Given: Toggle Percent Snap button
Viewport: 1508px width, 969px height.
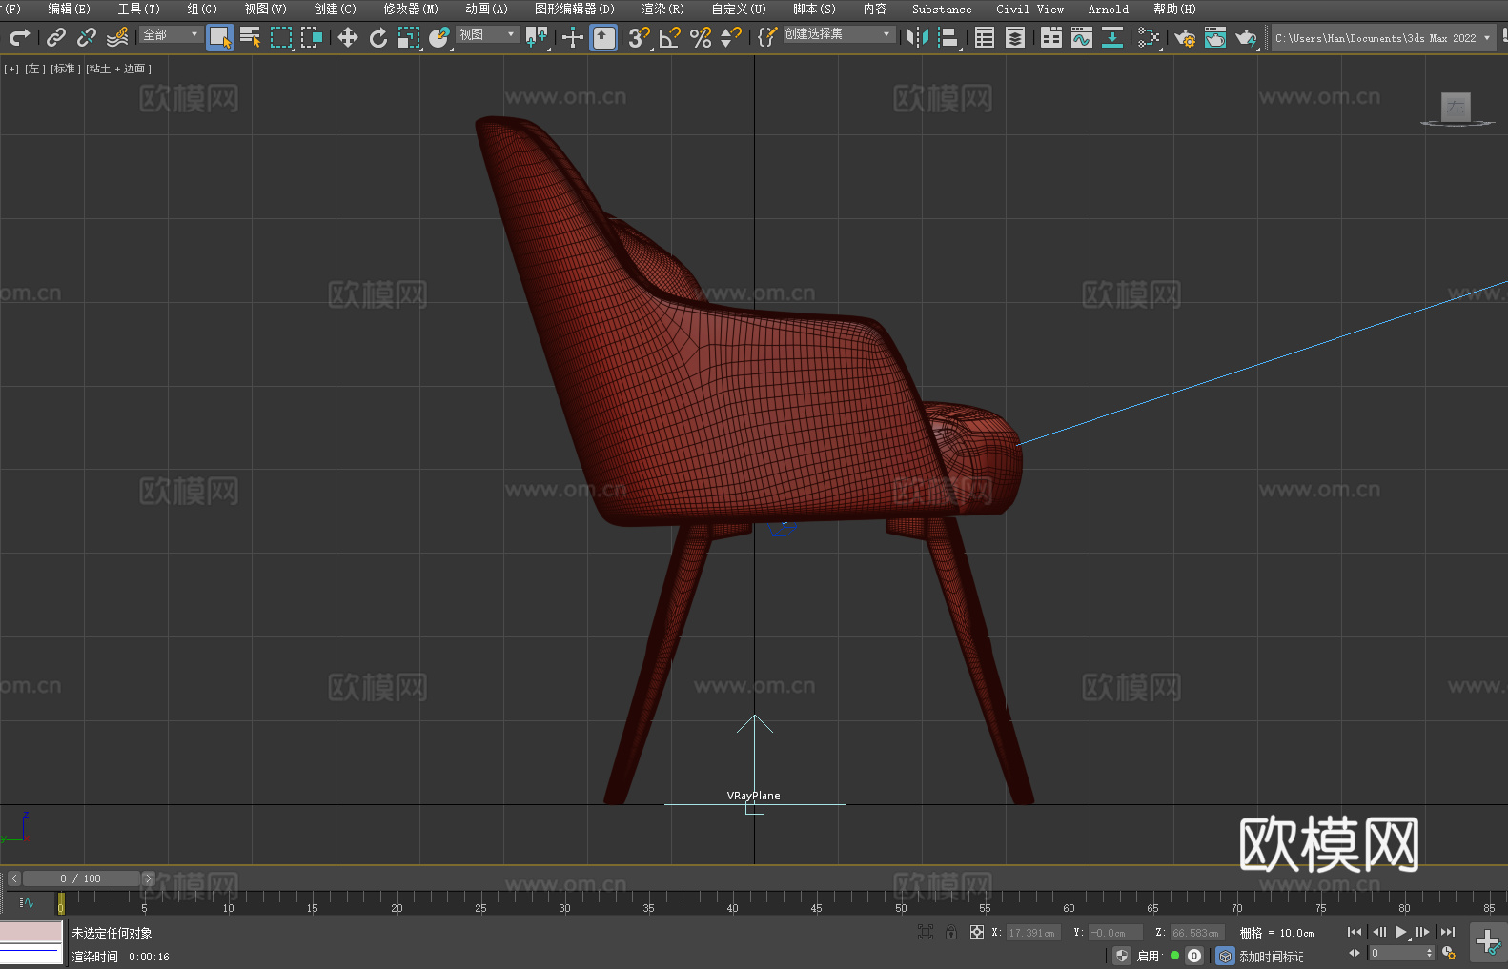Looking at the screenshot, I should [701, 37].
